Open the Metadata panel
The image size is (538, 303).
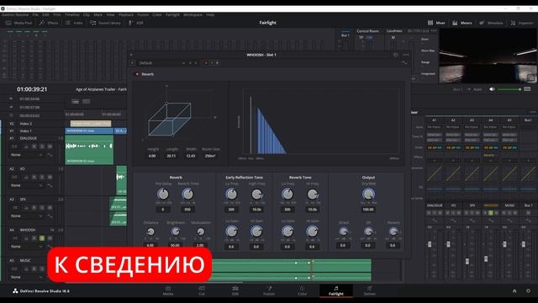491,23
